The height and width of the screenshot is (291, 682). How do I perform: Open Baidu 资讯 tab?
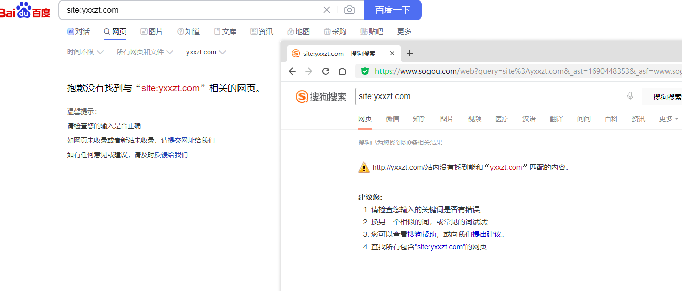pos(262,31)
